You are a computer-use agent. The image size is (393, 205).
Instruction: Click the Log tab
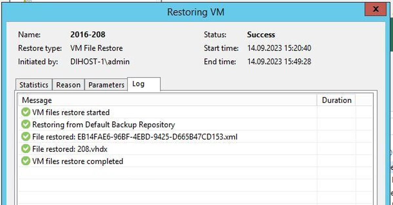(x=138, y=84)
